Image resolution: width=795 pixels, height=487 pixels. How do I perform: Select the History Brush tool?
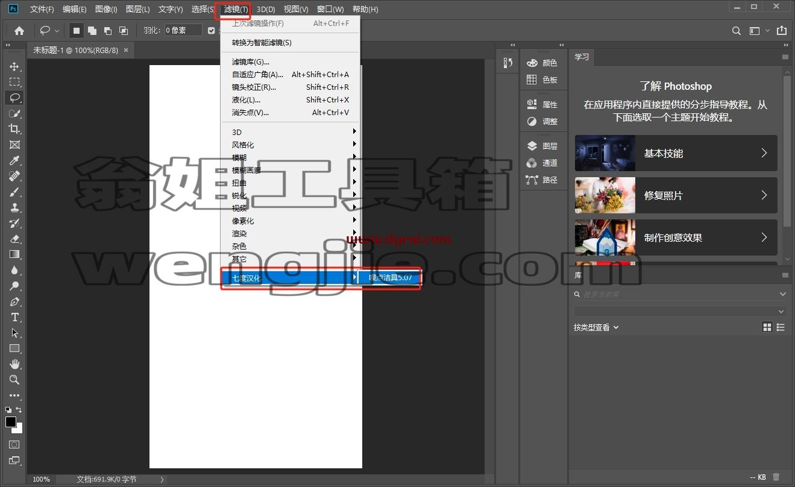14,223
